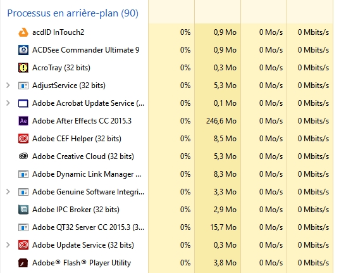The width and height of the screenshot is (358, 273).
Task: Click the acdID InTouch2 orange icon
Action: [x=23, y=32]
